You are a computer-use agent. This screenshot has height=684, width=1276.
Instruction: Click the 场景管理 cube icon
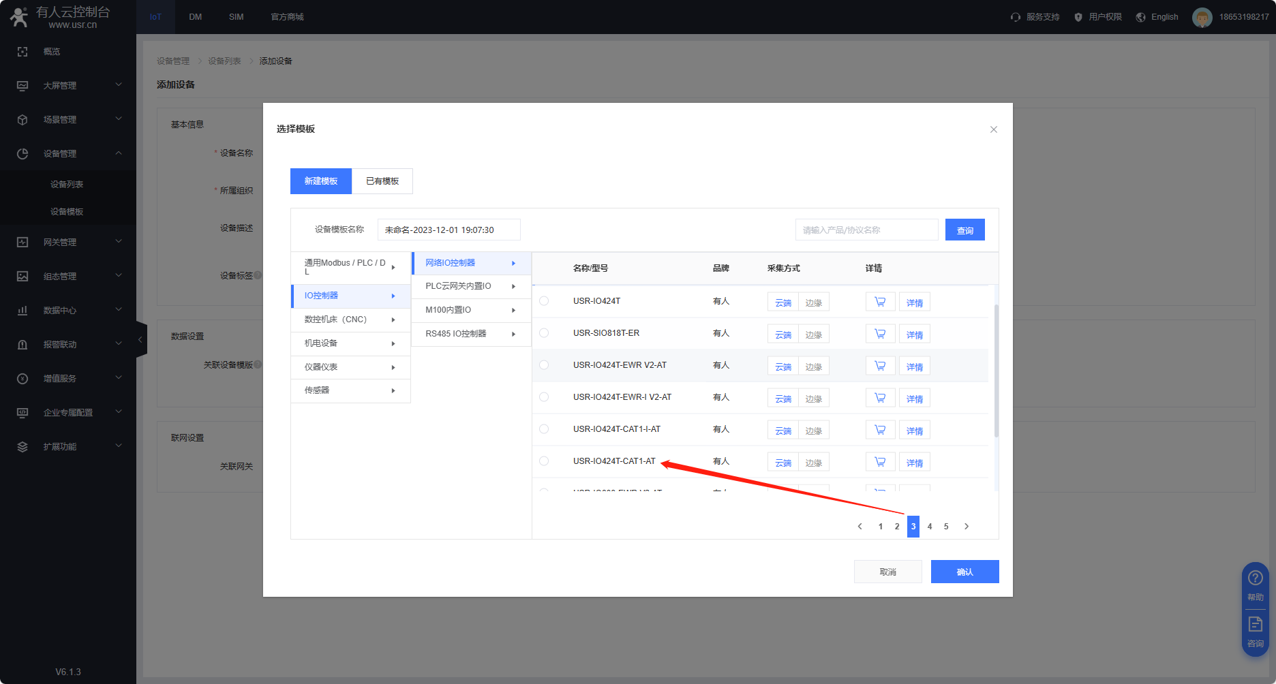pyautogui.click(x=22, y=120)
